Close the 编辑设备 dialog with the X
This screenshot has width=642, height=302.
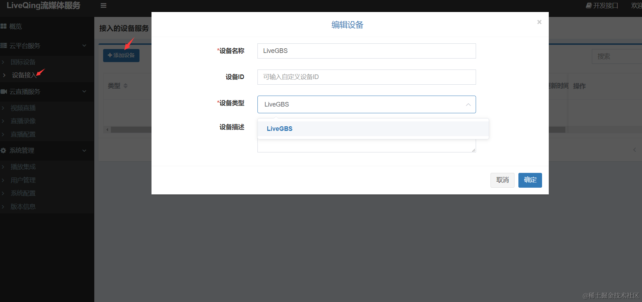[x=539, y=22]
